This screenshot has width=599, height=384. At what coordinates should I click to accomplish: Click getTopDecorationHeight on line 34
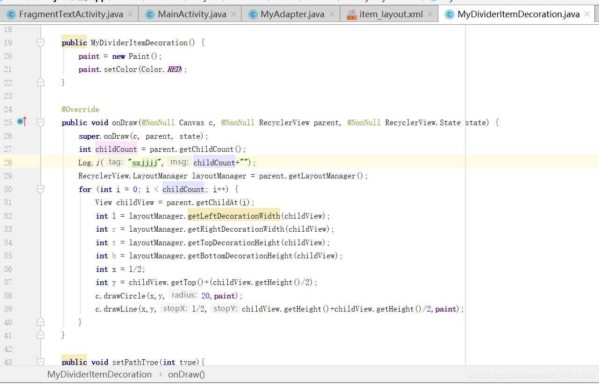point(233,242)
